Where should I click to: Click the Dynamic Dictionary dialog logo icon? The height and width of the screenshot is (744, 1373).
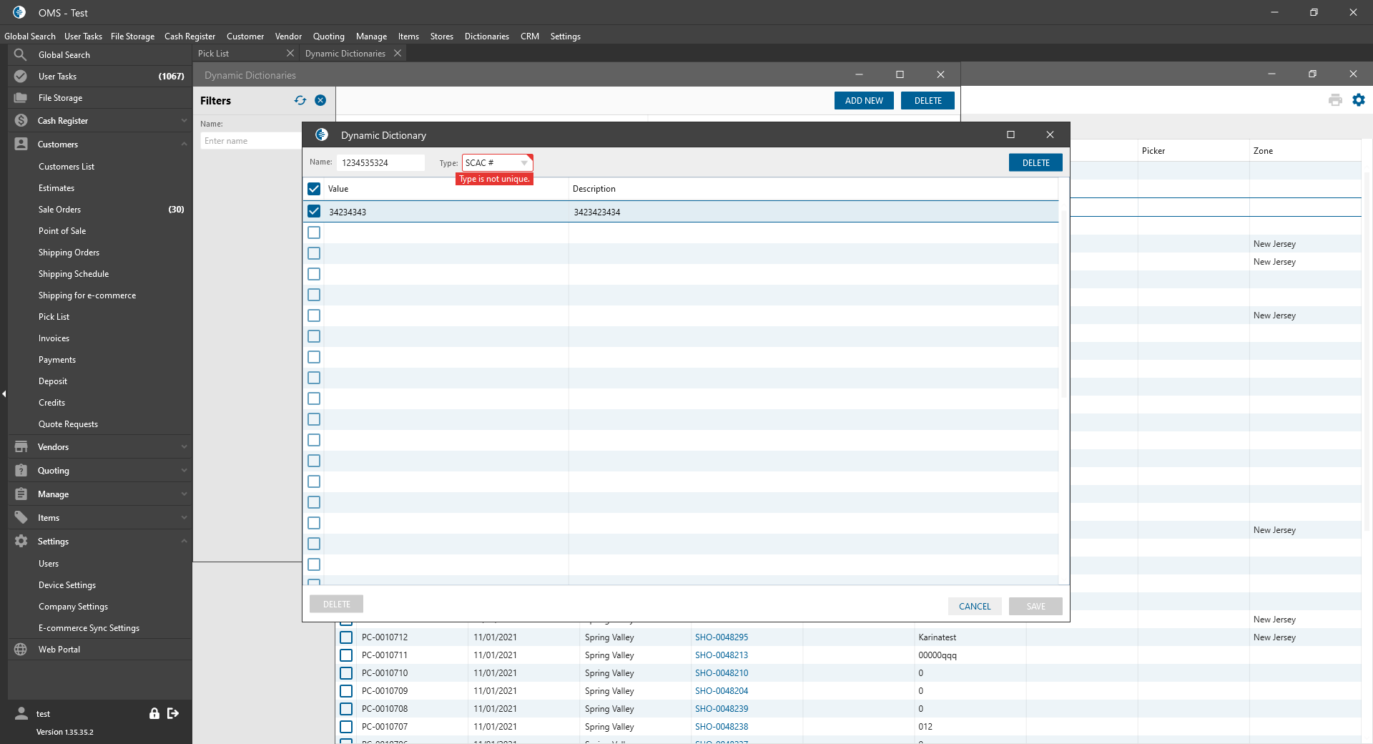pyautogui.click(x=322, y=134)
